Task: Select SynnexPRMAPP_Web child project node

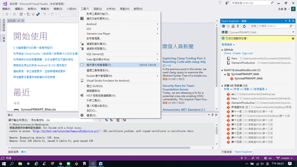Action: [249, 78]
